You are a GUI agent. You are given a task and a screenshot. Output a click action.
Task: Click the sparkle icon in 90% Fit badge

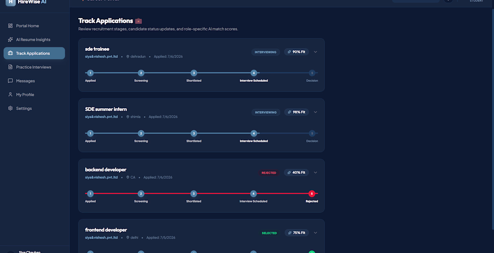290,52
